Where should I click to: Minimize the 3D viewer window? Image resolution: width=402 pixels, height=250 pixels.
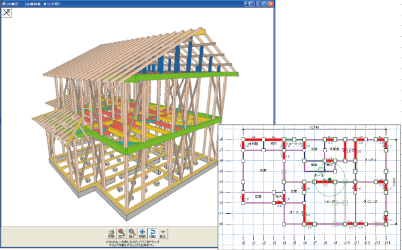[259, 4]
